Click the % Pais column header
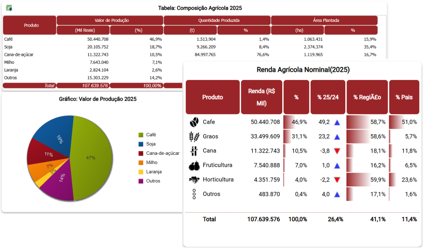Image resolution: width=423 pixels, height=249 pixels. point(404,97)
